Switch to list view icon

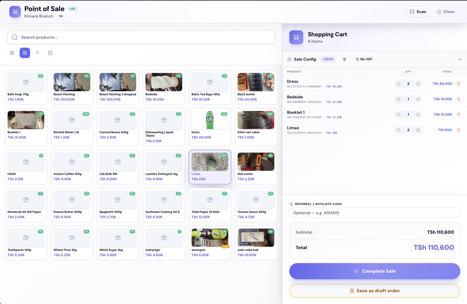38,53
